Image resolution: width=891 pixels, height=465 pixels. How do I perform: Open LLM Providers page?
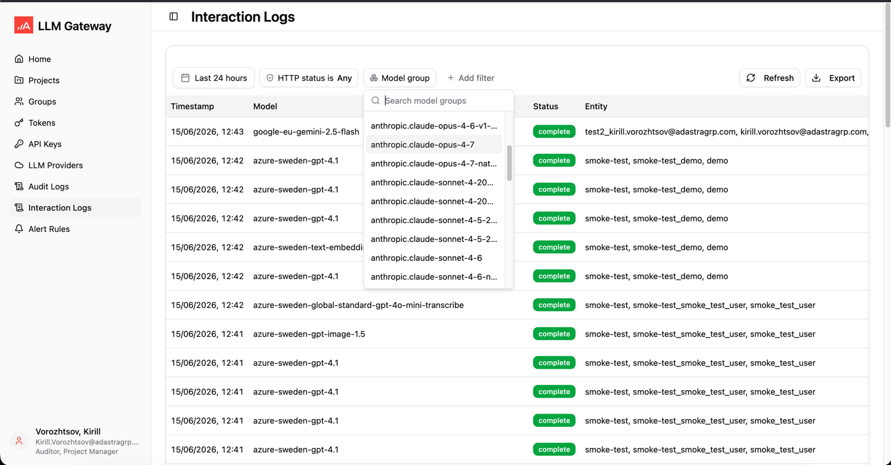pos(55,165)
